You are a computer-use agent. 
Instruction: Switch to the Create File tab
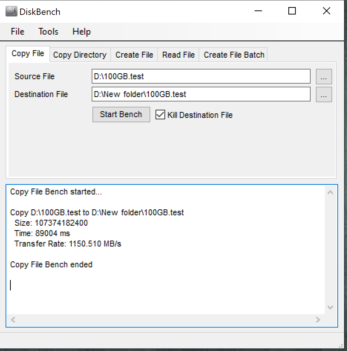[134, 55]
